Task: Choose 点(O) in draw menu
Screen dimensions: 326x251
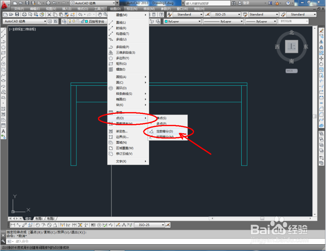Action: 128,118
